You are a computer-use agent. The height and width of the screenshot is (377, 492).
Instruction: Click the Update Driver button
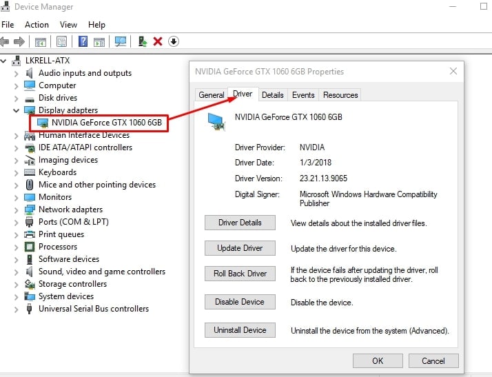click(240, 248)
